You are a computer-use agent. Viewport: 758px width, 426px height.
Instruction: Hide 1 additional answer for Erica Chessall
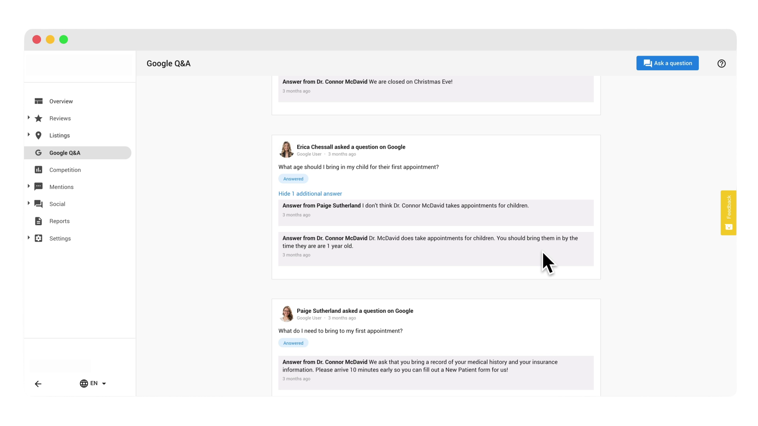click(310, 194)
